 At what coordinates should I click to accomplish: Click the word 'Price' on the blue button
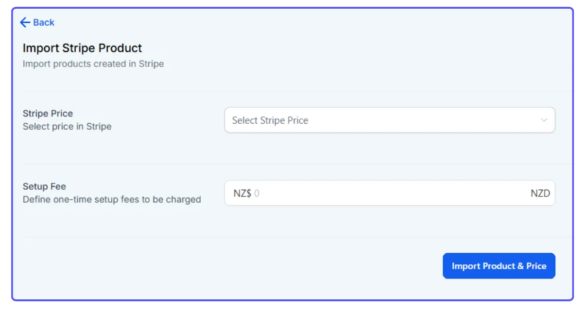click(536, 266)
